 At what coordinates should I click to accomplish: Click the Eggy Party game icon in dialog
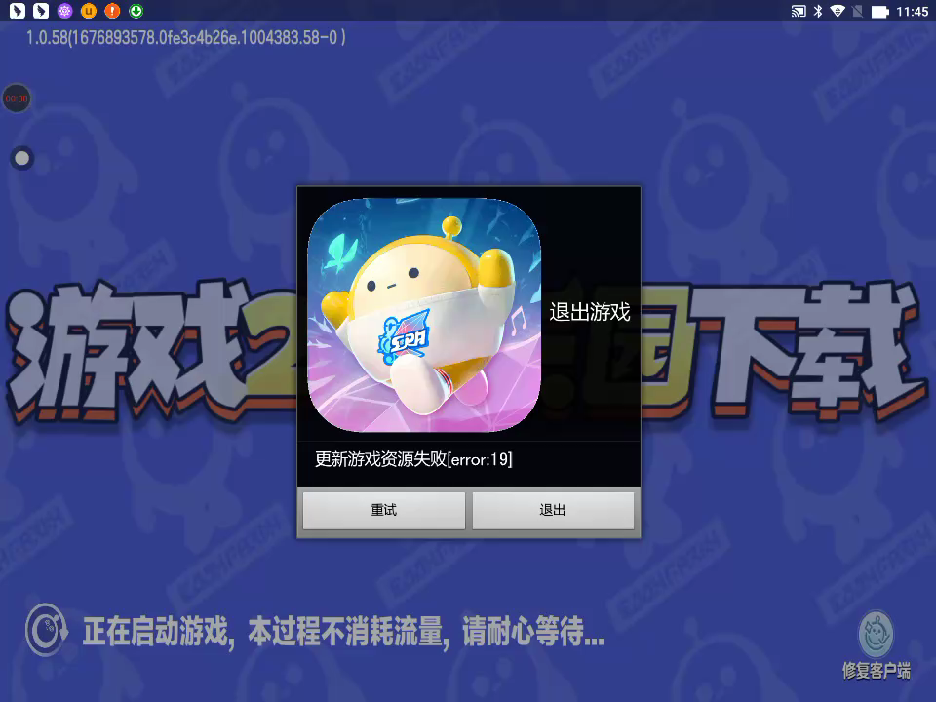tap(424, 315)
